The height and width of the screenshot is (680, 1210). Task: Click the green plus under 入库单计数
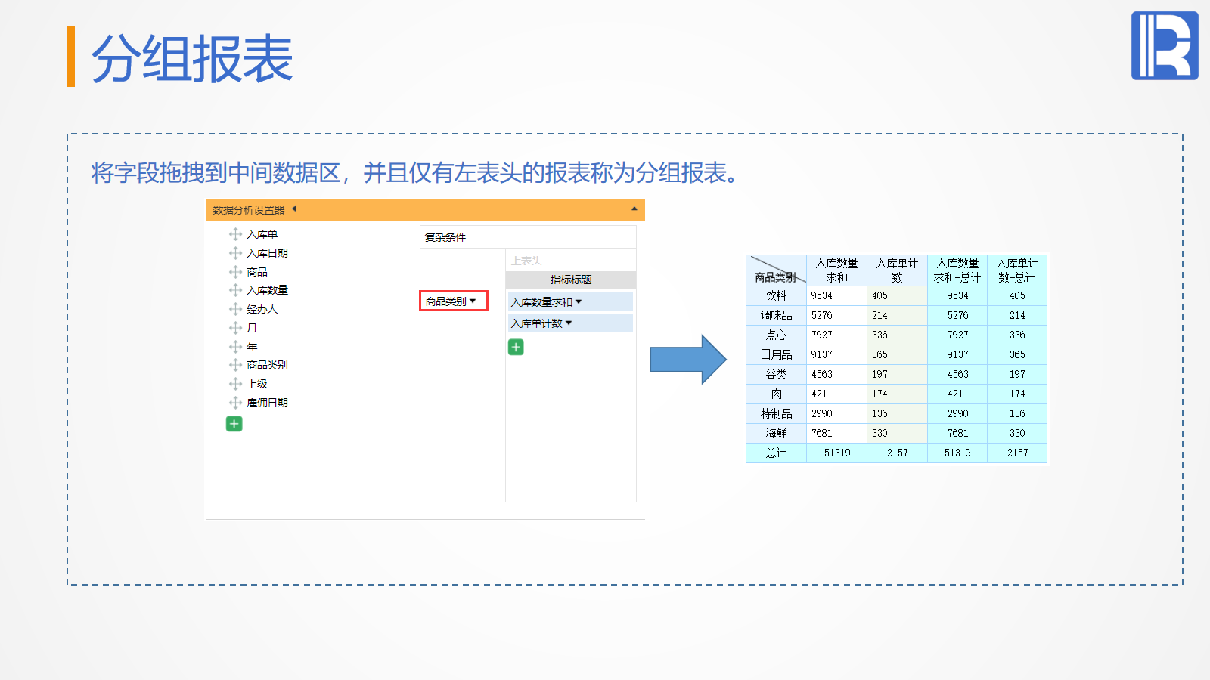coord(516,347)
